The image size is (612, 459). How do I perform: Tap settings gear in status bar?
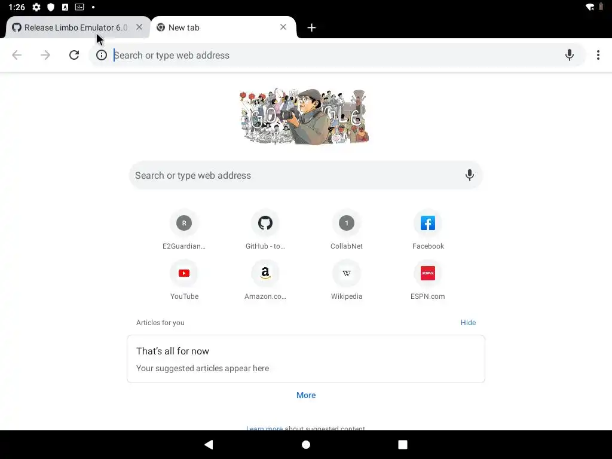[x=36, y=7]
